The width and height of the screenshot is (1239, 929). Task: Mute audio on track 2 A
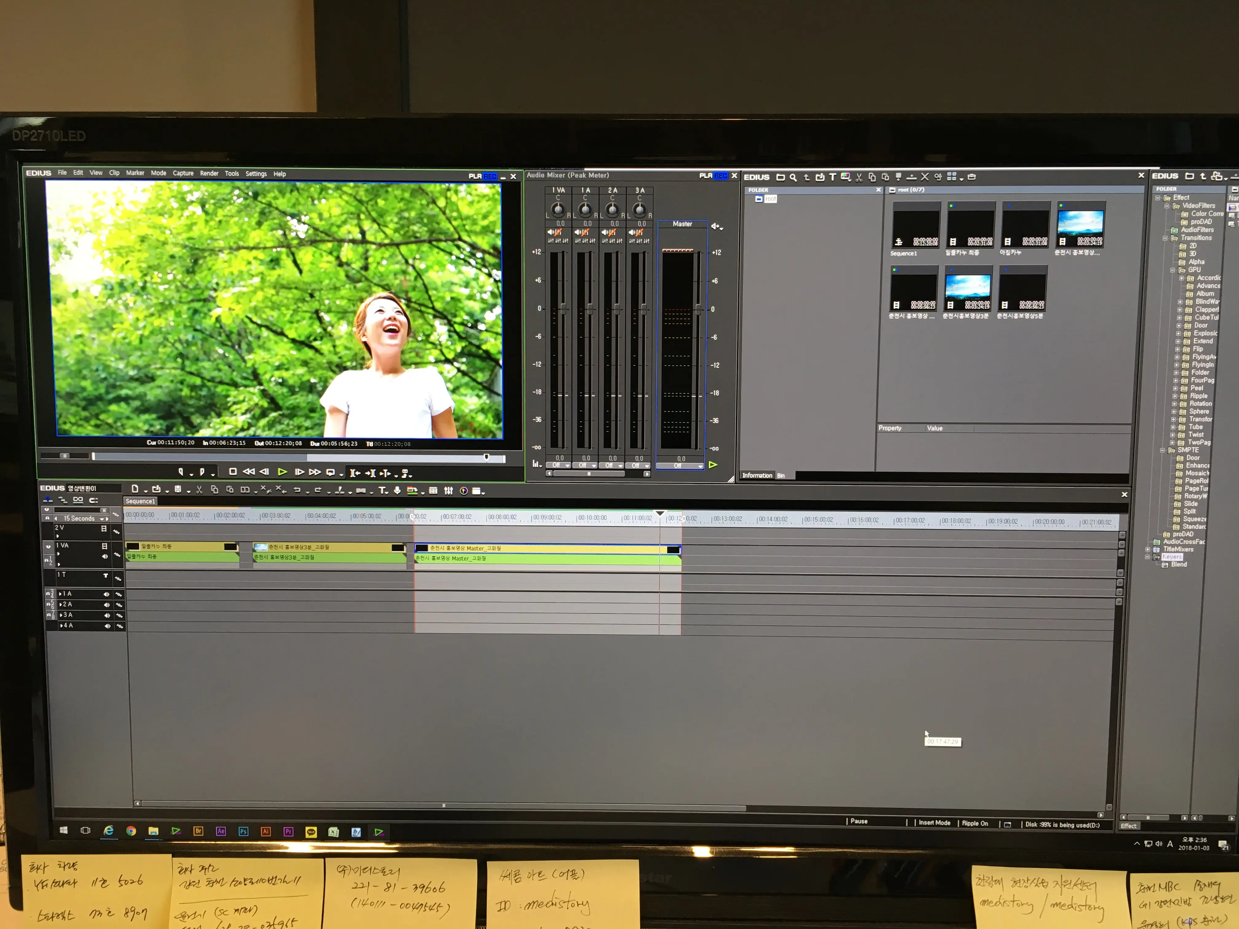tap(106, 605)
